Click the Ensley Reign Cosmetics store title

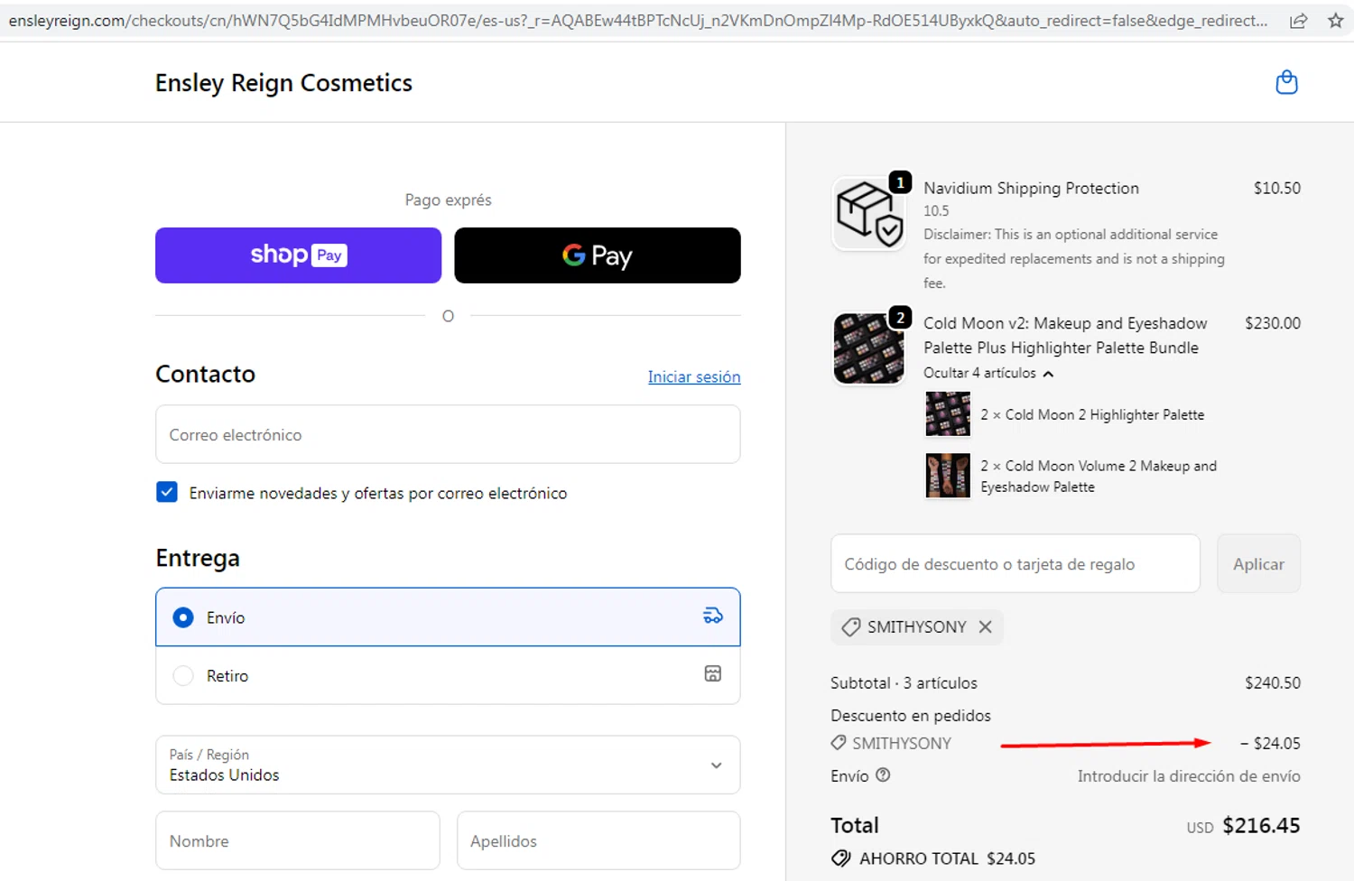[283, 83]
